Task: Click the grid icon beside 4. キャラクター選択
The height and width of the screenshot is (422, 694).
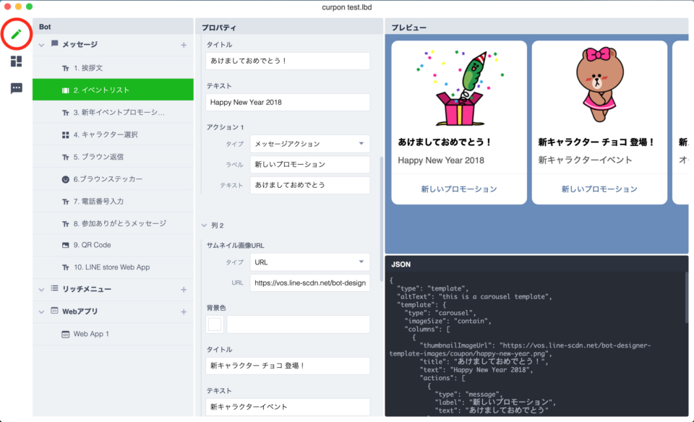Action: tap(66, 135)
